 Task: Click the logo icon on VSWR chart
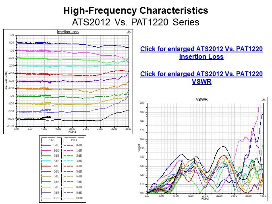click(x=264, y=99)
